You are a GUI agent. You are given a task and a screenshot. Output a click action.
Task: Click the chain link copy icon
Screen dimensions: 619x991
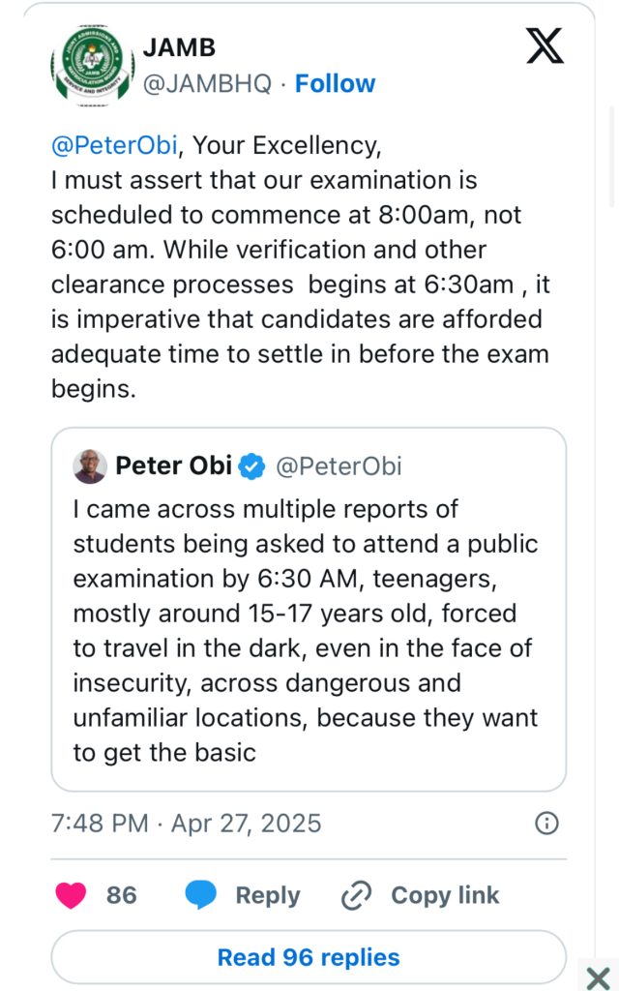357,896
